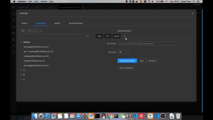Open the edit menu

pos(30,1)
